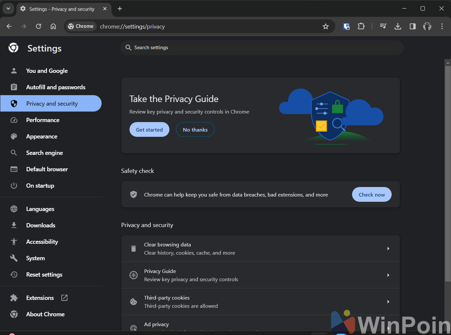The height and width of the screenshot is (335, 451).
Task: Expand the Clear browsing data row arrow
Action: [x=388, y=249]
